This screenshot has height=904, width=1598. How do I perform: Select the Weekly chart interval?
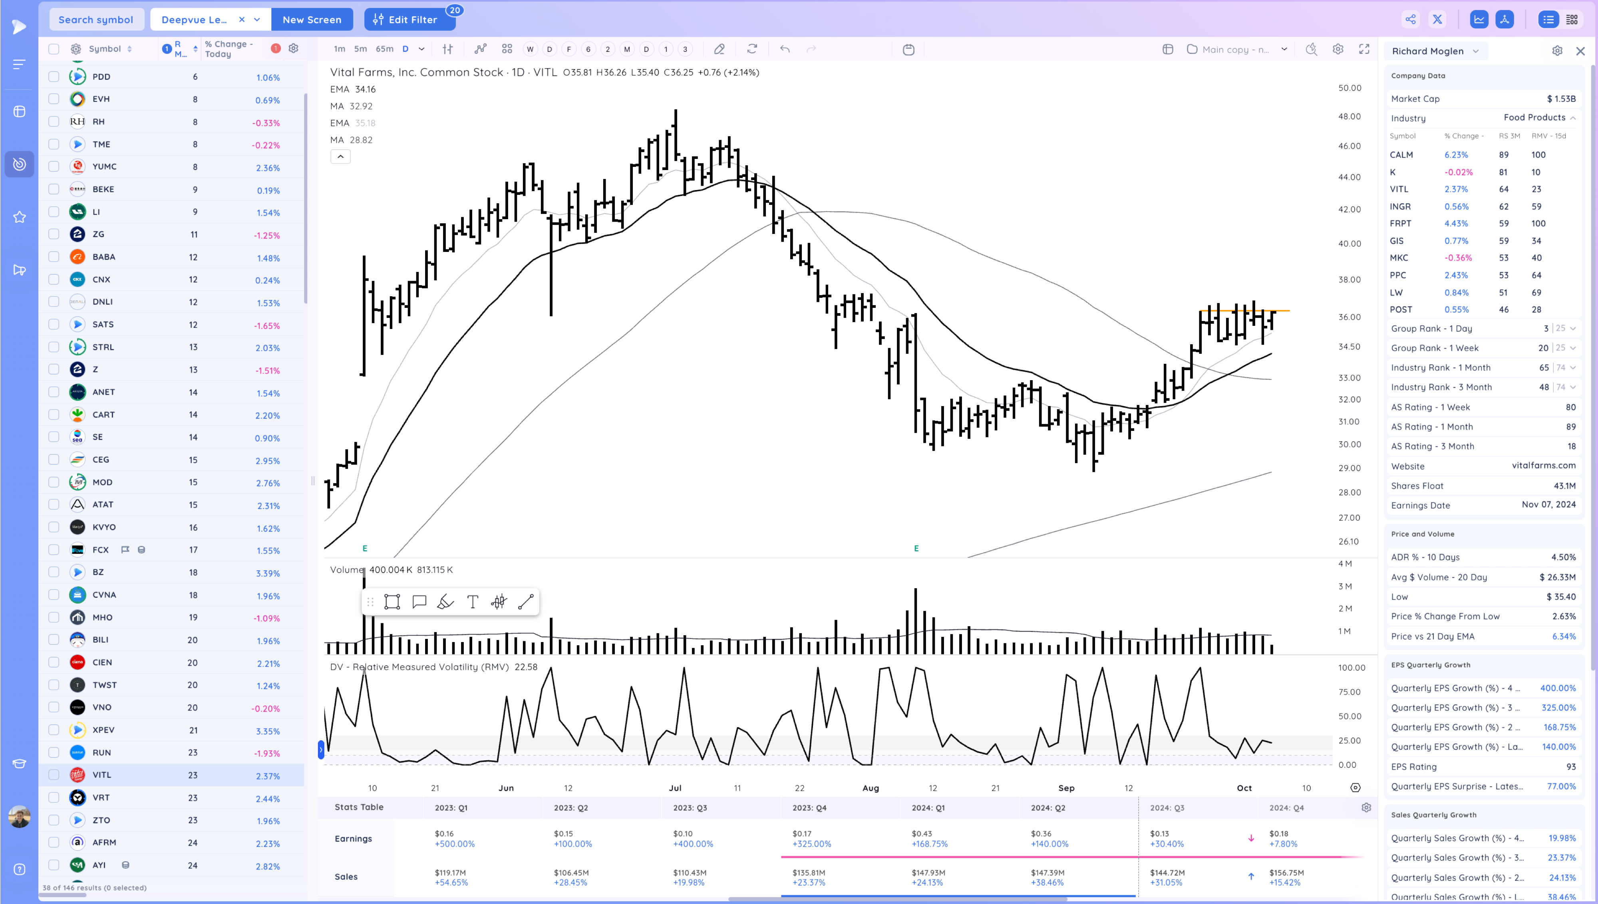530,49
